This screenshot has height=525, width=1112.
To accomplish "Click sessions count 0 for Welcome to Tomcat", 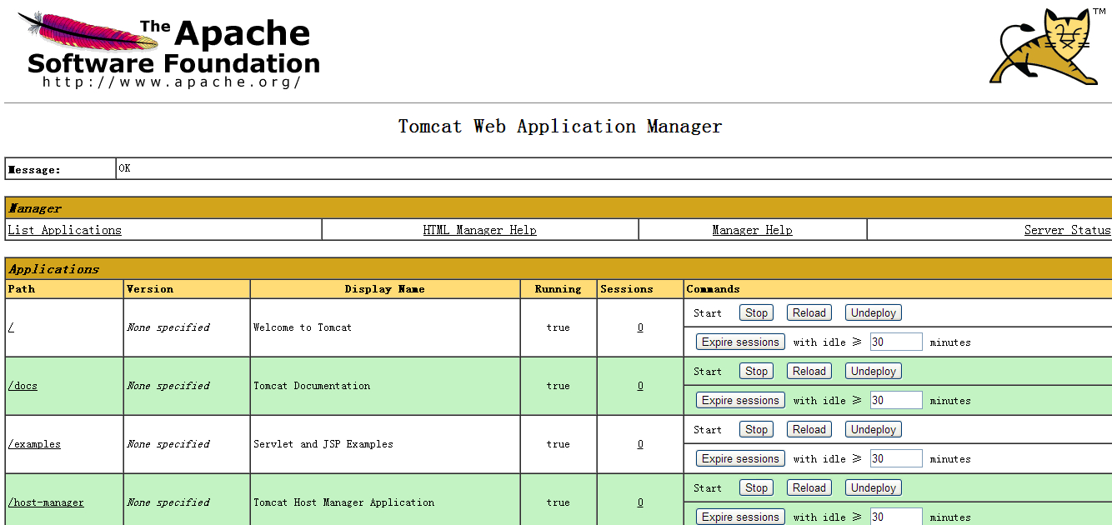I will click(x=640, y=327).
